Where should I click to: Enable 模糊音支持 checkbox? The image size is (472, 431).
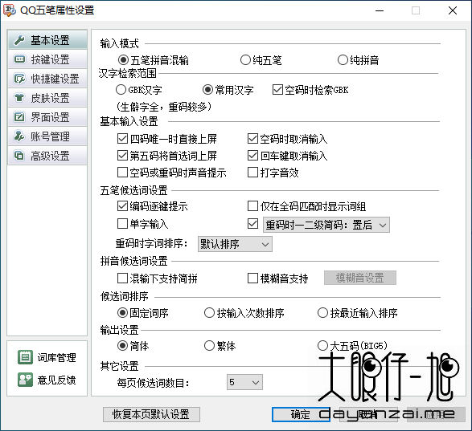pos(252,279)
